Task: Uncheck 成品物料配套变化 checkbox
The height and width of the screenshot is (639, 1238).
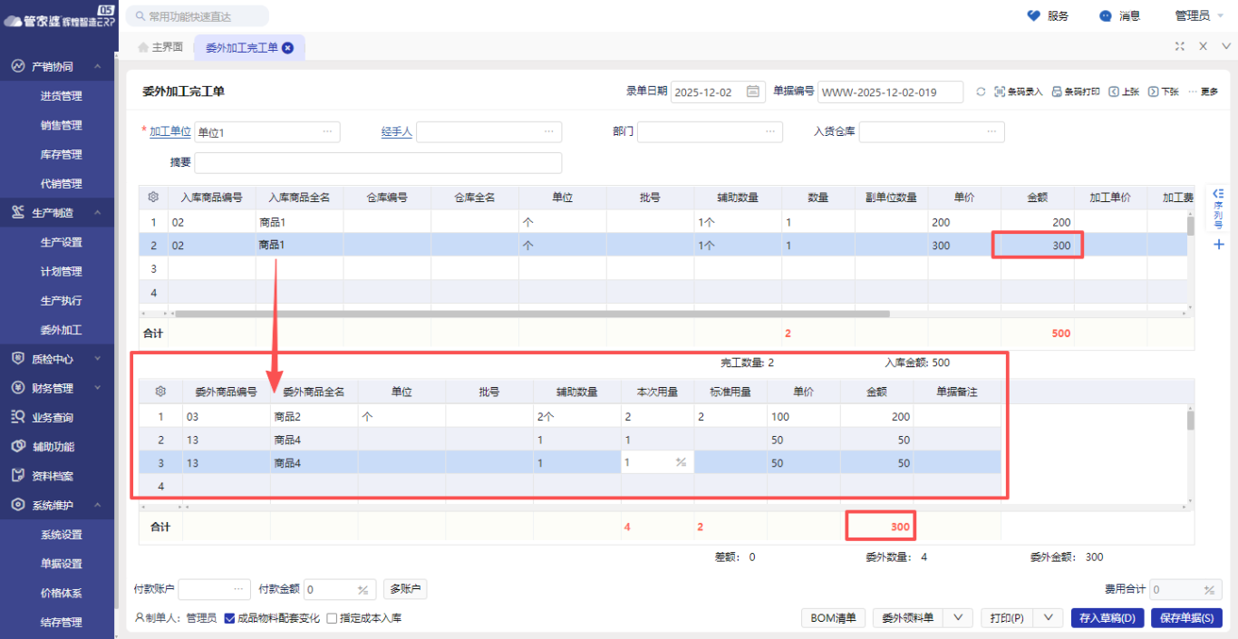Action: 229,618
